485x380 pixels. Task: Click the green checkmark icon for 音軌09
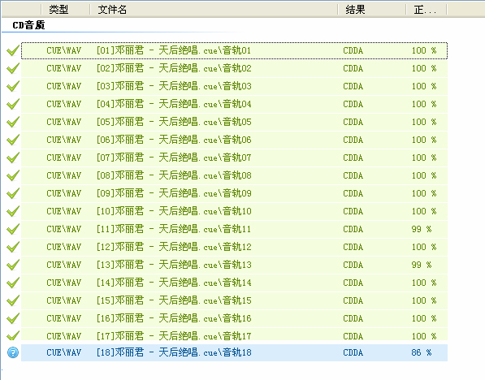pyautogui.click(x=13, y=194)
